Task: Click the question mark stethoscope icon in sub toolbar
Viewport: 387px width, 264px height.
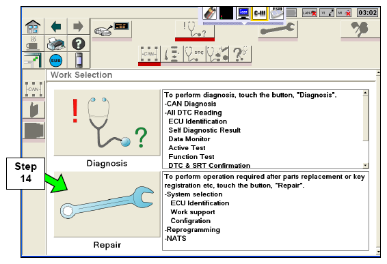Action: point(240,54)
